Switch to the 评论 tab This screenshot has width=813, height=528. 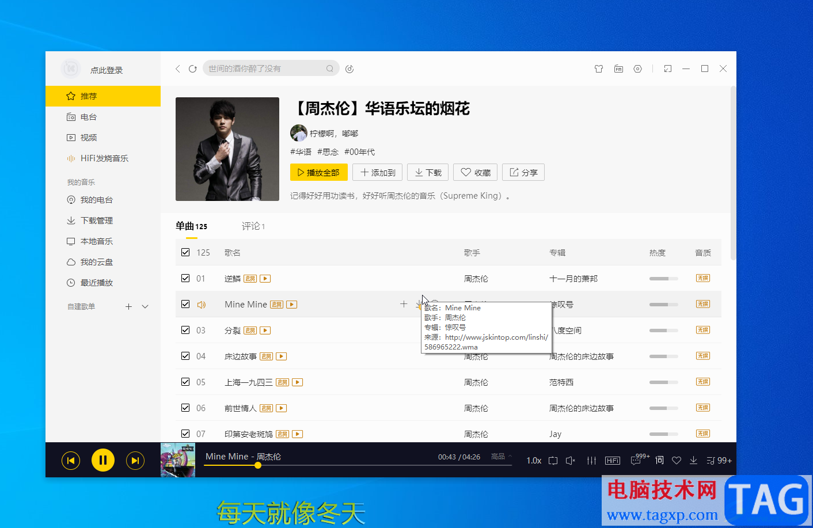pos(253,226)
